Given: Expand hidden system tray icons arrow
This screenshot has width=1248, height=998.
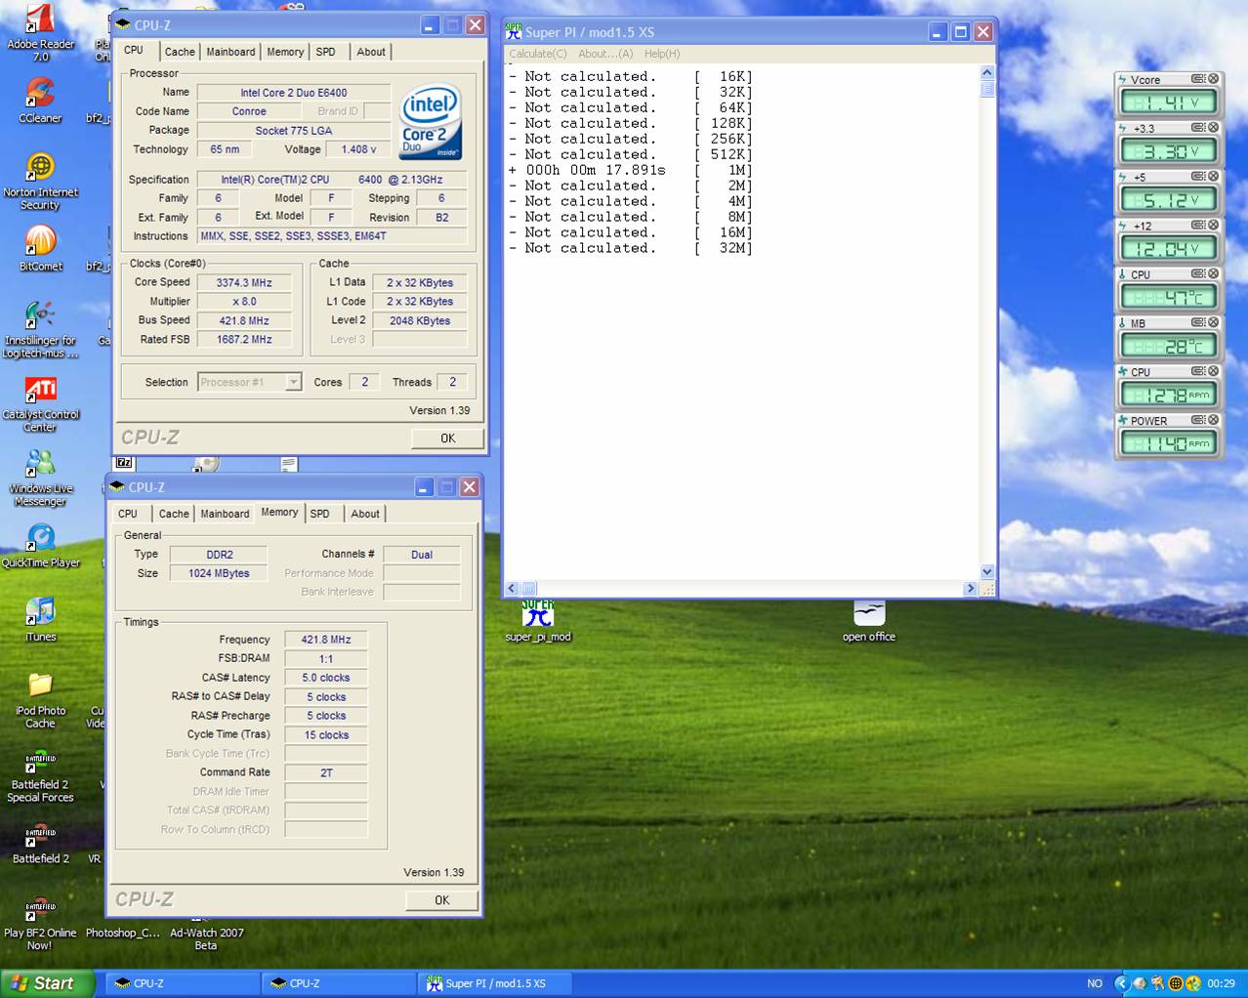Looking at the screenshot, I should tap(1121, 983).
